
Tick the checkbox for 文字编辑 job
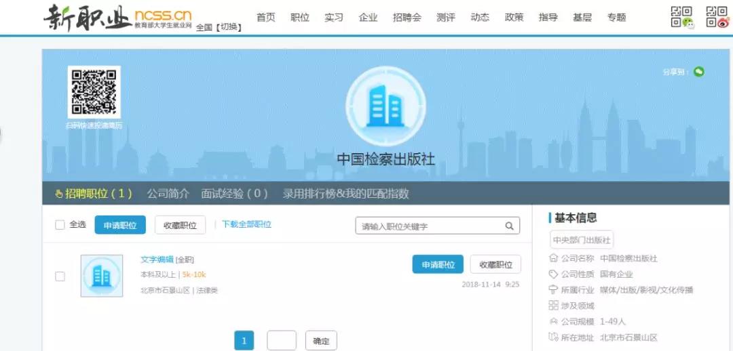click(60, 276)
